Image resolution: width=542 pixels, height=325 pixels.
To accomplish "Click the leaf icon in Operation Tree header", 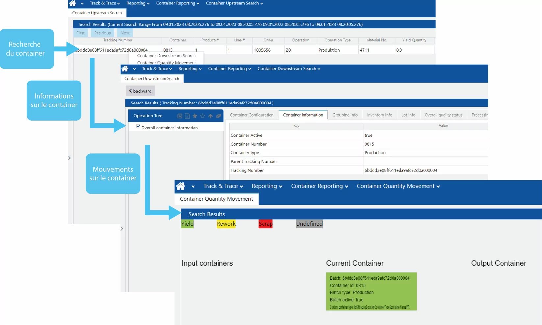I will point(219,116).
